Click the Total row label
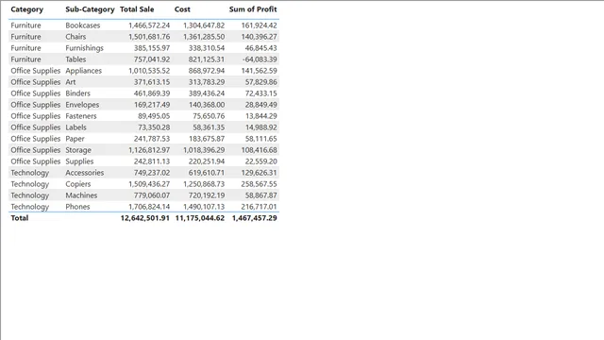Screen dimensions: 604x340 coord(20,218)
